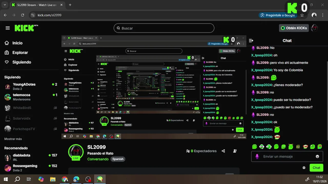328x184 pixels.
Task: Open Microsoft Edge from the taskbar
Action: point(76,179)
